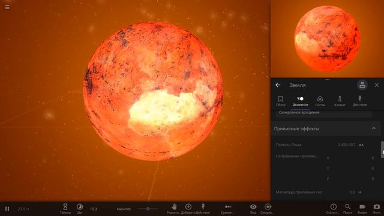This screenshot has height=216, width=384.
Task: Open the Добавить add-object tool
Action: (188, 209)
